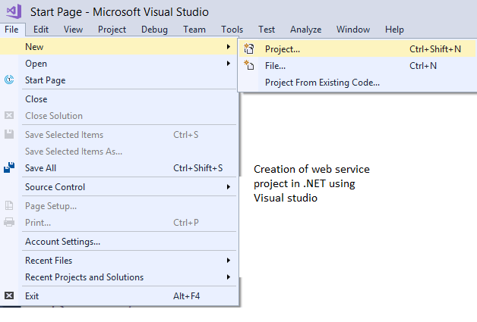Screen dimensions: 477x322
Task: Expand the Recent Files submenu arrow
Action: coord(228,261)
